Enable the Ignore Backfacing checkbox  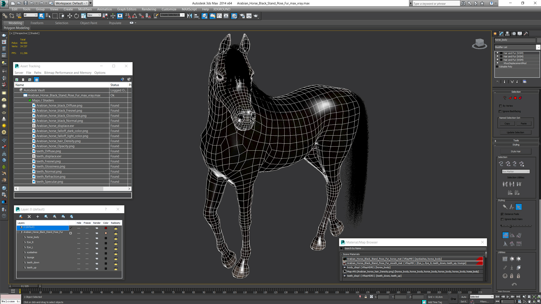pos(500,111)
